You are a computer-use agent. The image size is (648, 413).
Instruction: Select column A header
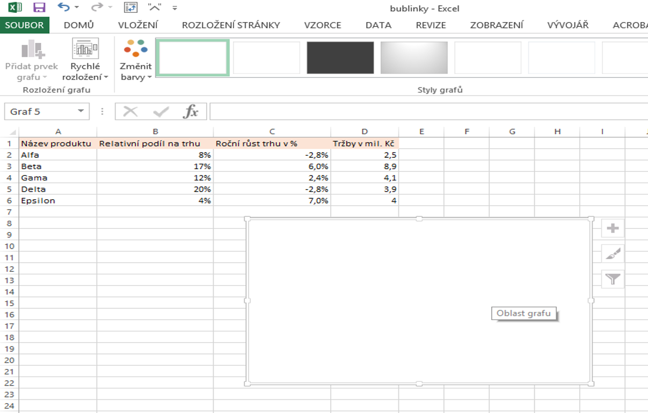pos(58,132)
